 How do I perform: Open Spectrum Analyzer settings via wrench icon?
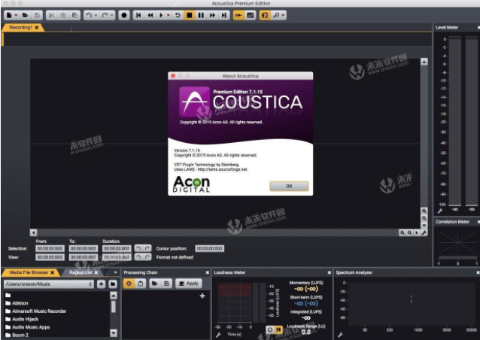coord(340,335)
